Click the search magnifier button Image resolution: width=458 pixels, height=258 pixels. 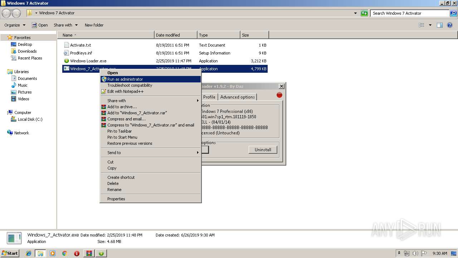453,13
